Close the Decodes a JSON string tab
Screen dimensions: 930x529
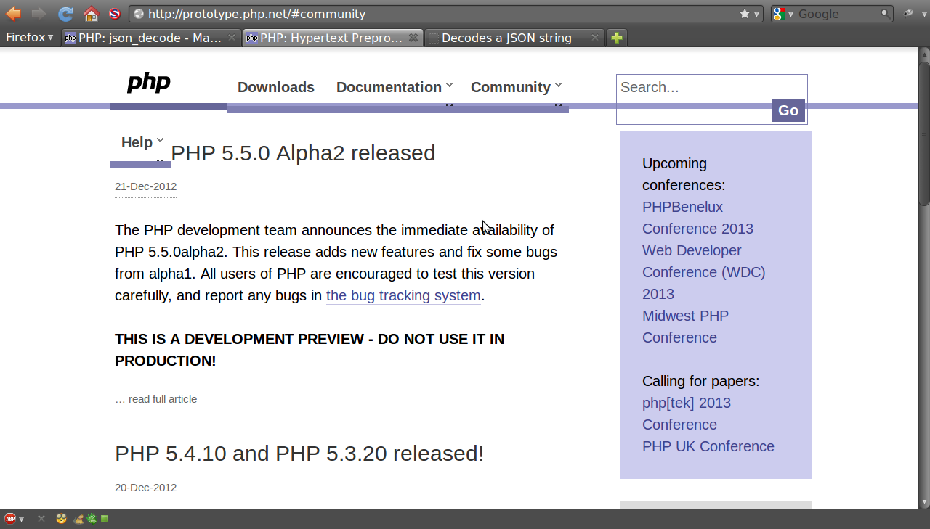pos(595,38)
